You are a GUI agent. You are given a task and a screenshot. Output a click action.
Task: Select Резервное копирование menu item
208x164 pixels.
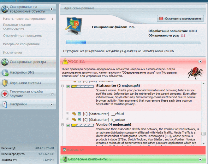tap(21, 44)
